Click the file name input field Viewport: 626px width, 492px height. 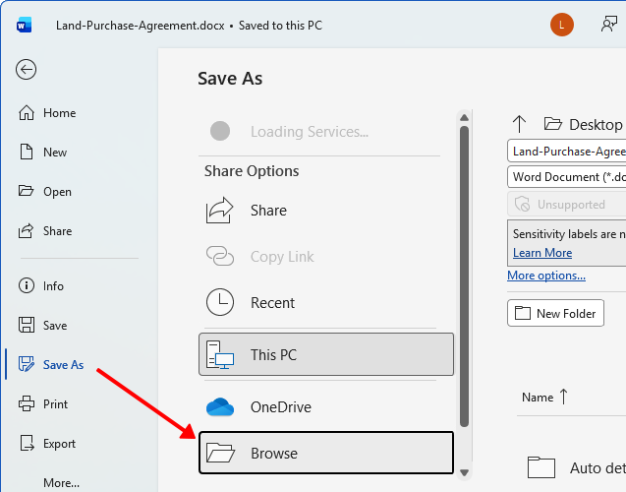tap(567, 152)
